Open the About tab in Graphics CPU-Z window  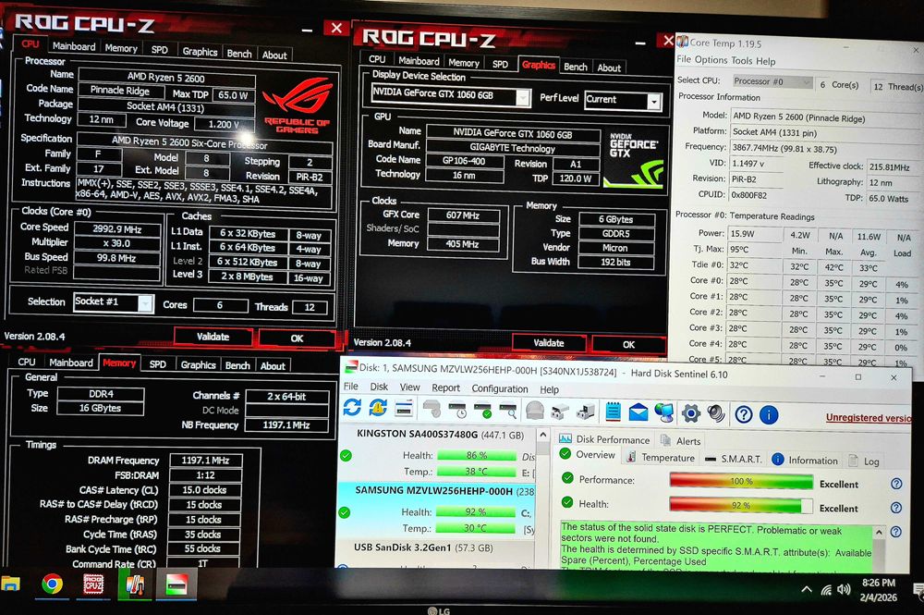[x=609, y=68]
